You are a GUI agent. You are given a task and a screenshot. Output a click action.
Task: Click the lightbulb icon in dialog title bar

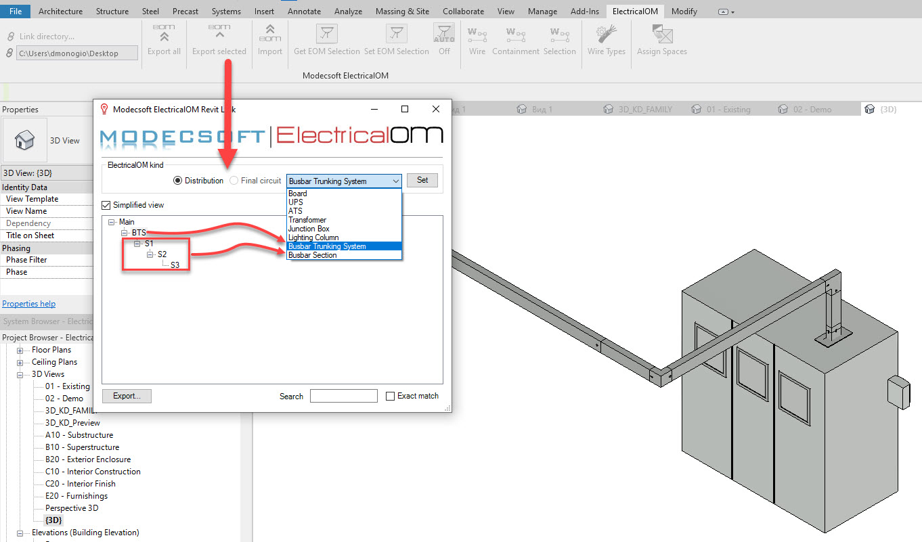click(x=104, y=109)
